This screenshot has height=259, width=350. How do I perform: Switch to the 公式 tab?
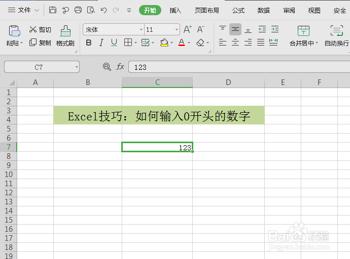point(238,10)
